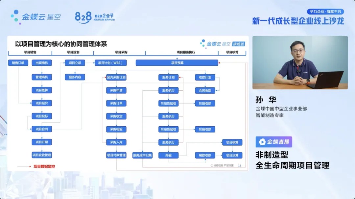The width and height of the screenshot is (355, 199).
Task: Click the 项目合同 flowchart box
Action: tap(42, 129)
